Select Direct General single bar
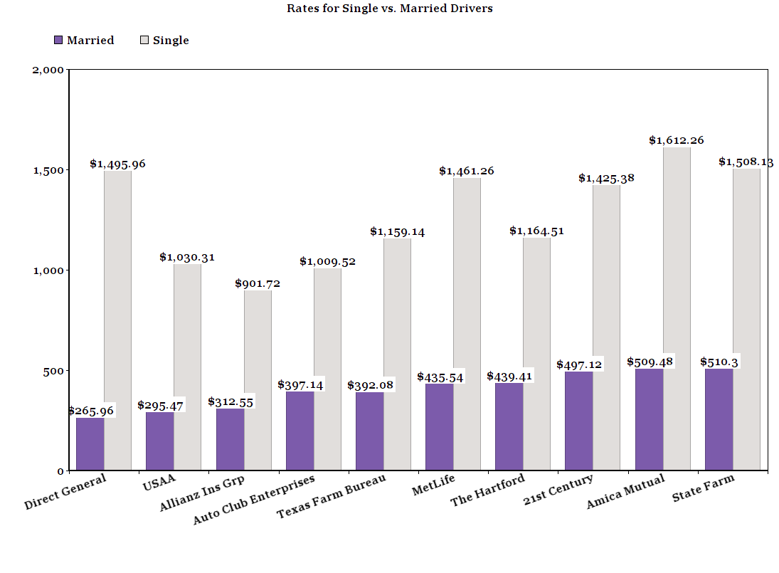This screenshot has height=573, width=779. pyautogui.click(x=118, y=320)
